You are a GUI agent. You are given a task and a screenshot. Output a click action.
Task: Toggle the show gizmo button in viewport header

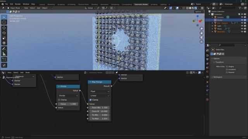(x=170, y=8)
